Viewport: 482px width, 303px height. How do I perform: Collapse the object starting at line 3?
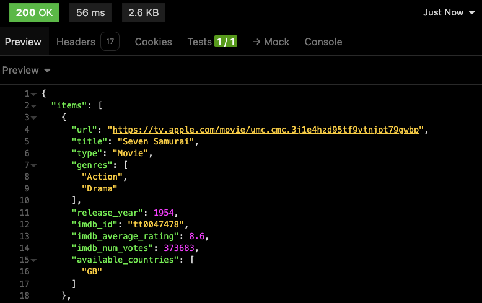(x=33, y=118)
